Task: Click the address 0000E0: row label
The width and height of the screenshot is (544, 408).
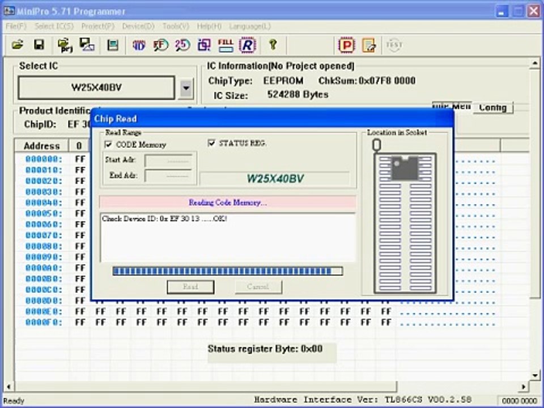Action: coord(44,312)
